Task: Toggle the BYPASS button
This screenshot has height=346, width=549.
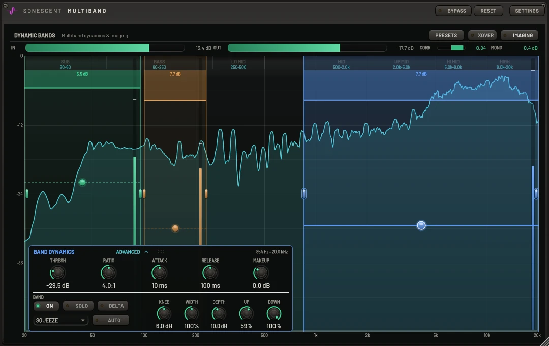Action: 453,11
